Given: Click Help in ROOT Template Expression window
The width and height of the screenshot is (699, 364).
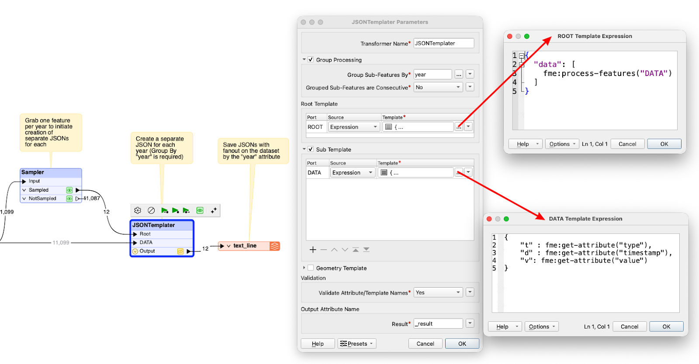Looking at the screenshot, I should pyautogui.click(x=526, y=144).
